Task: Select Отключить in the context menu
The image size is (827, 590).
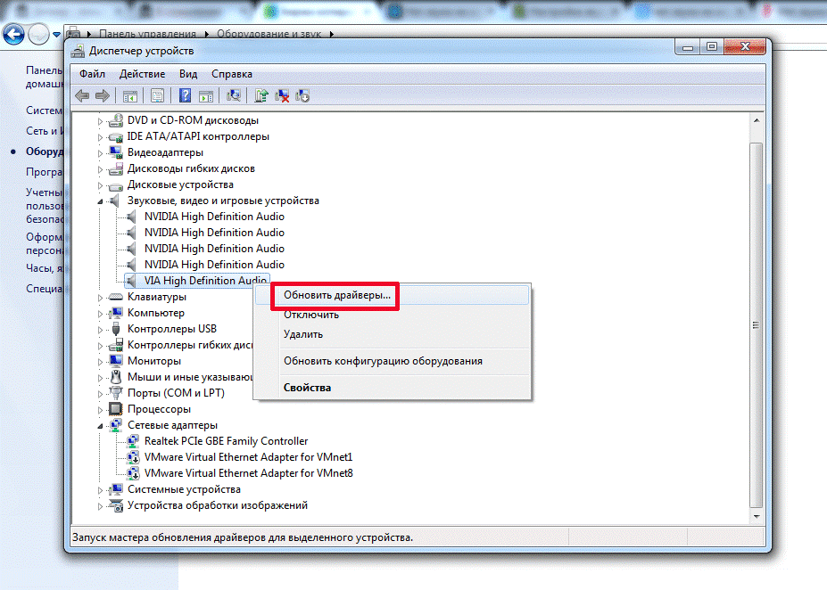Action: (x=310, y=315)
